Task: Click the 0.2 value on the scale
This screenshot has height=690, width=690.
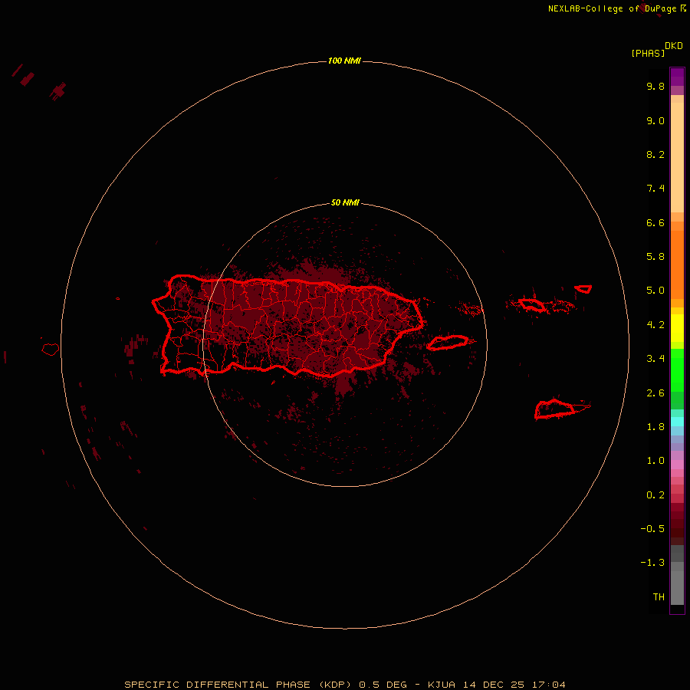Action: coord(655,495)
